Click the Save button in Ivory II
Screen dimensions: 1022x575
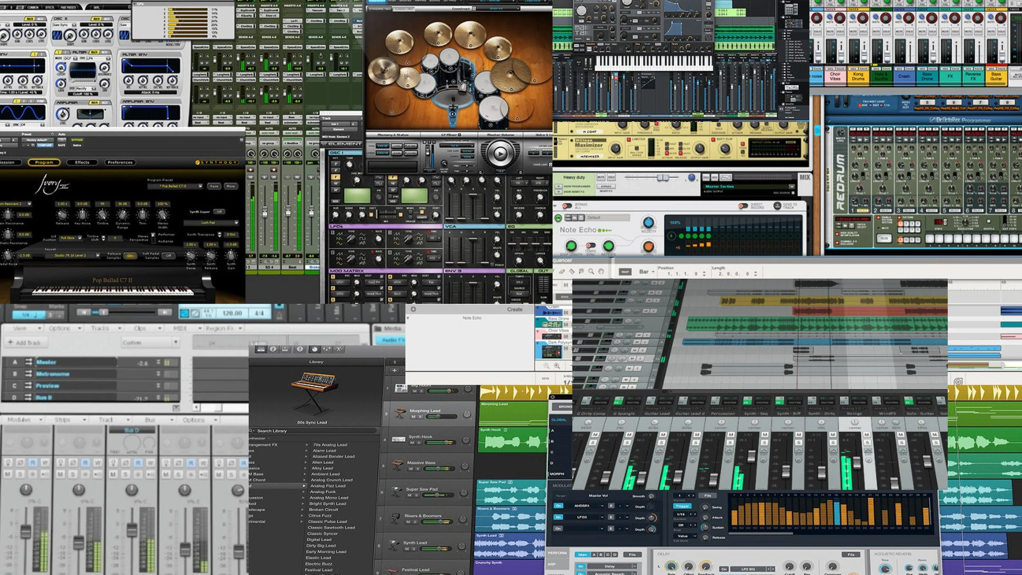[x=214, y=186]
